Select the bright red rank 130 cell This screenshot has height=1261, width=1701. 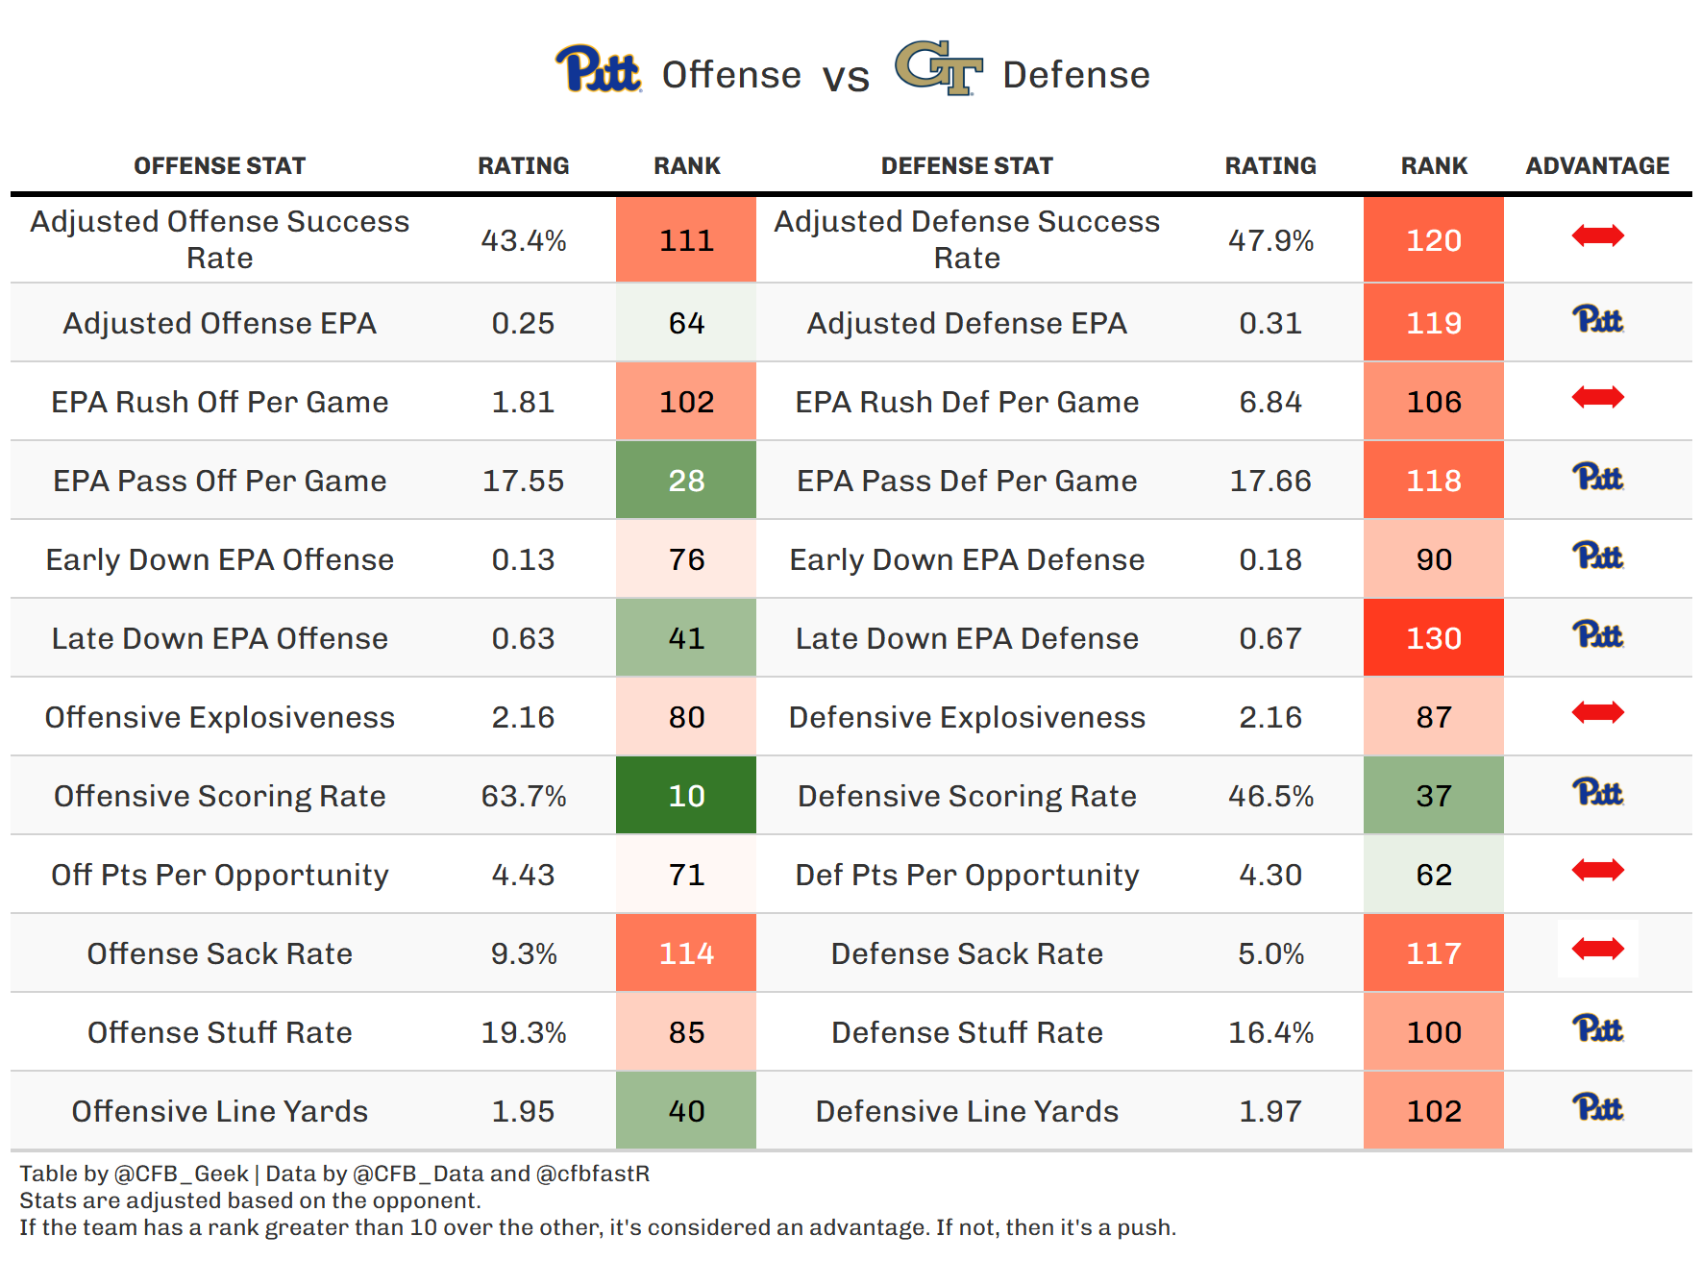click(x=1433, y=638)
